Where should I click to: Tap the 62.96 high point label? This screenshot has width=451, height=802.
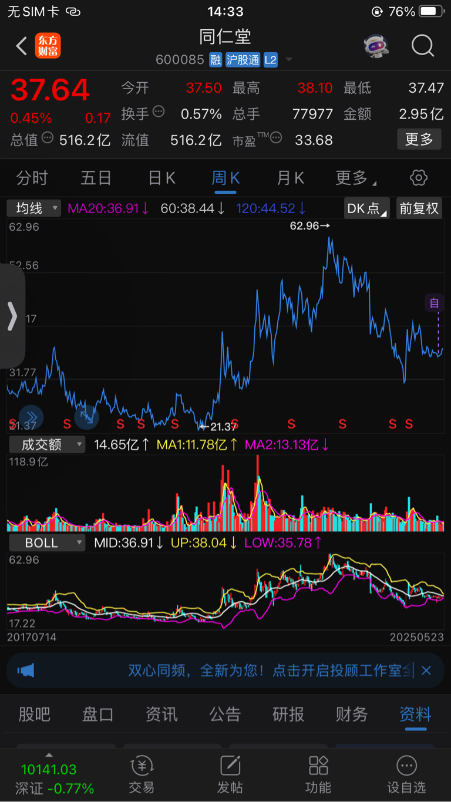[311, 225]
